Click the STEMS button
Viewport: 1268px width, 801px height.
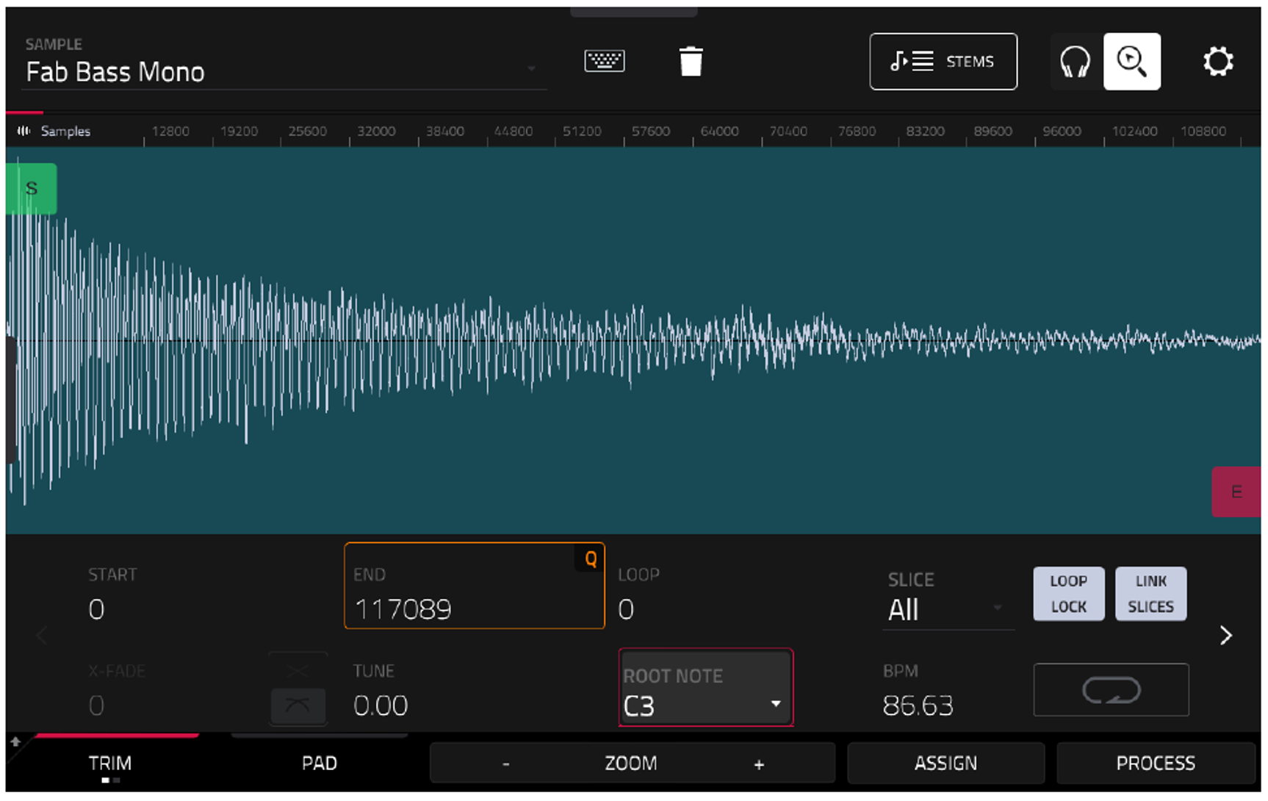(943, 62)
